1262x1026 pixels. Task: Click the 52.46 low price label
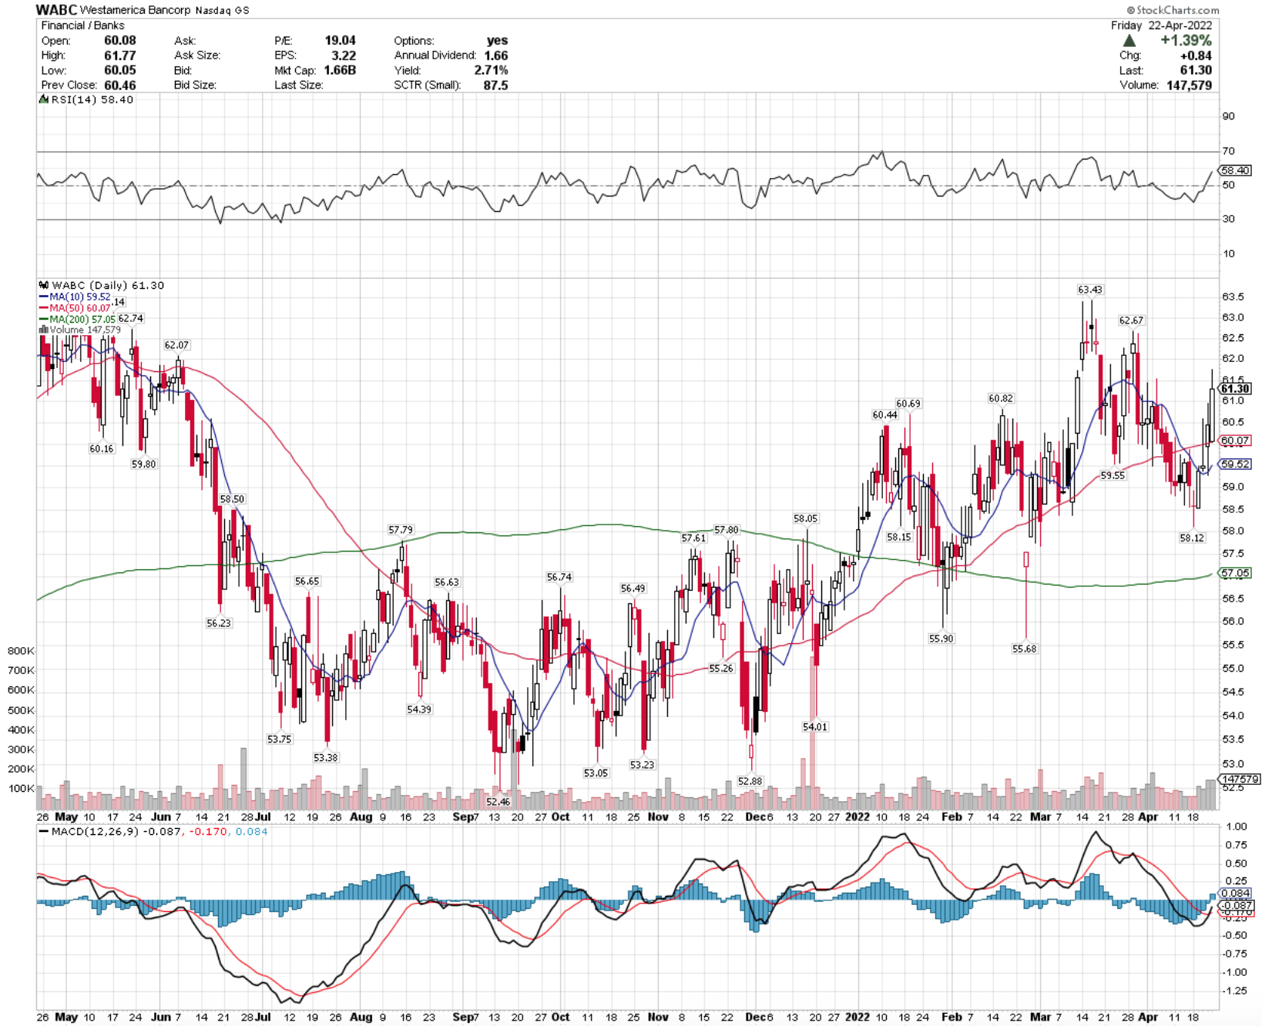498,802
